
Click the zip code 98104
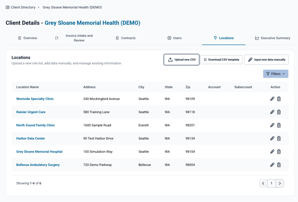(x=190, y=151)
